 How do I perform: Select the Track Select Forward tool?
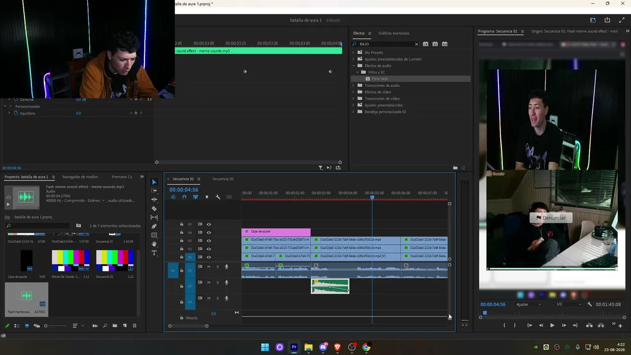coord(154,190)
